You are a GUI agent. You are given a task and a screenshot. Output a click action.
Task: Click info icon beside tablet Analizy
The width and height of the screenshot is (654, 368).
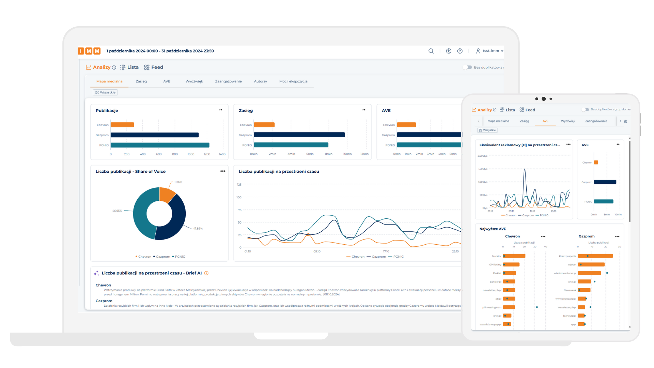[x=495, y=110]
